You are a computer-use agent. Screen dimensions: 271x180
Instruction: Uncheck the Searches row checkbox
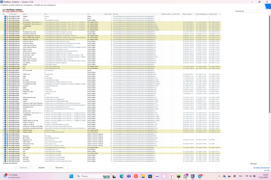pyautogui.click(x=5, y=86)
